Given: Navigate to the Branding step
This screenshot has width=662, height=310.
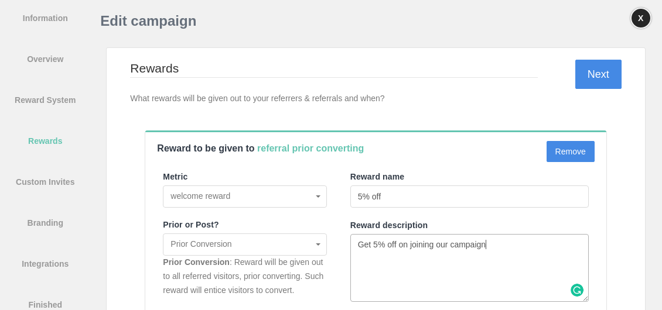Looking at the screenshot, I should coord(45,223).
